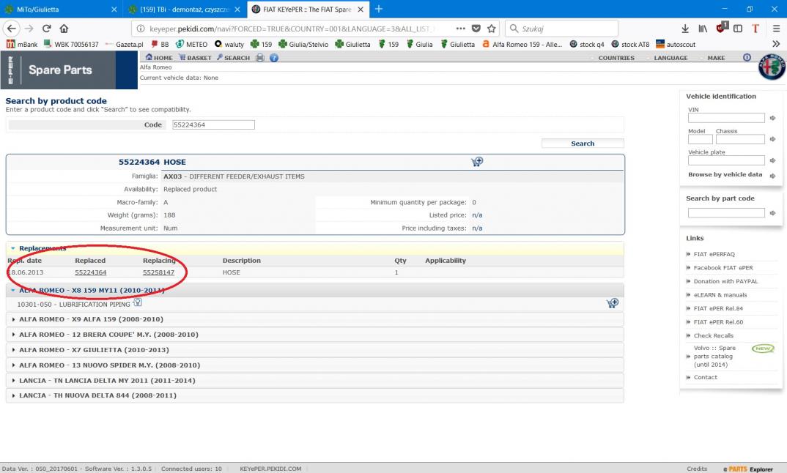The height and width of the screenshot is (473, 787).
Task: Focus the Search by part code field
Action: (x=726, y=213)
